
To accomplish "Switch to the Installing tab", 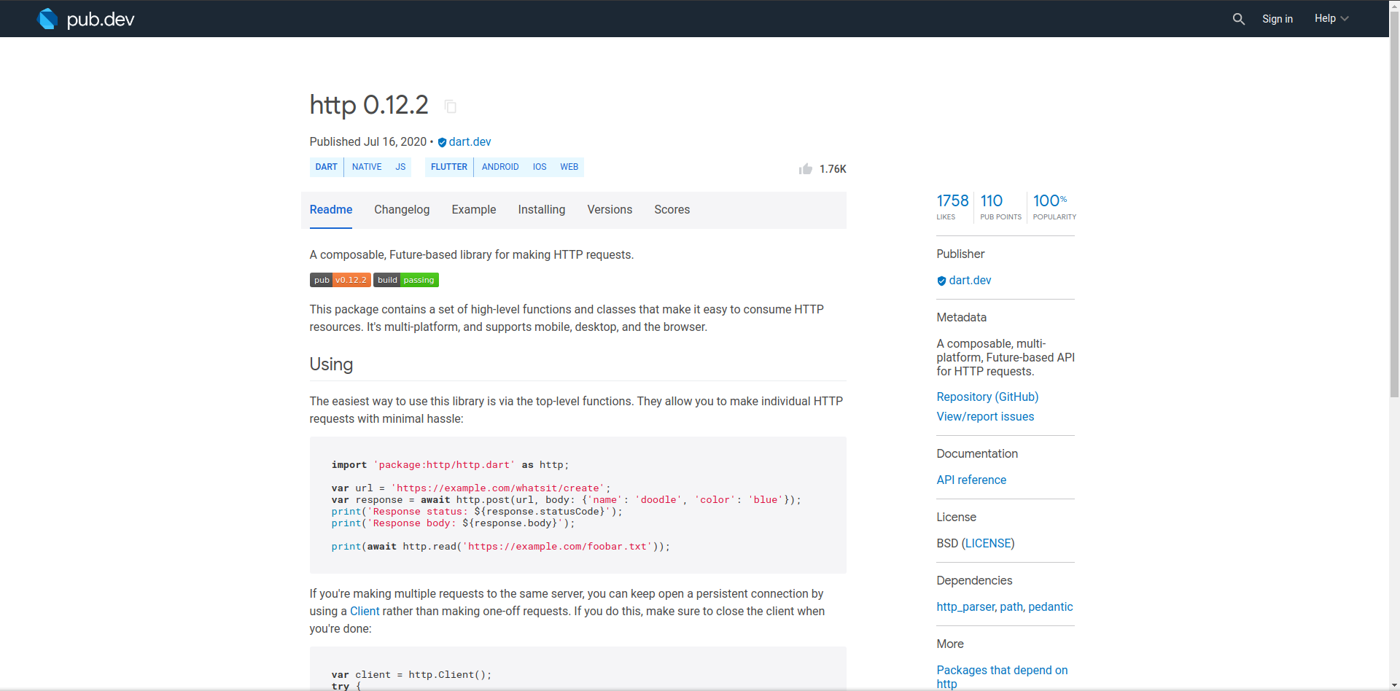I will click(542, 210).
